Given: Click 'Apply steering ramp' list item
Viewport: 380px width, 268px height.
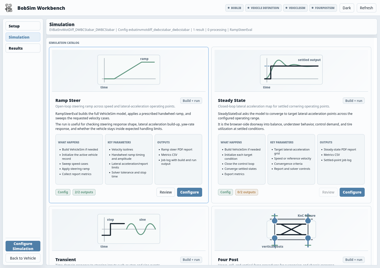Looking at the screenshot, I should pyautogui.click(x=76, y=169).
